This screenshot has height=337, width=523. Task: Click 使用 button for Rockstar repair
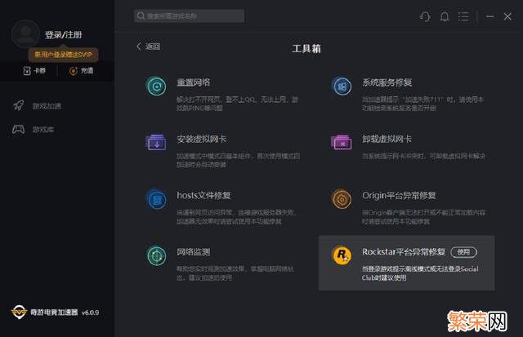pos(463,252)
